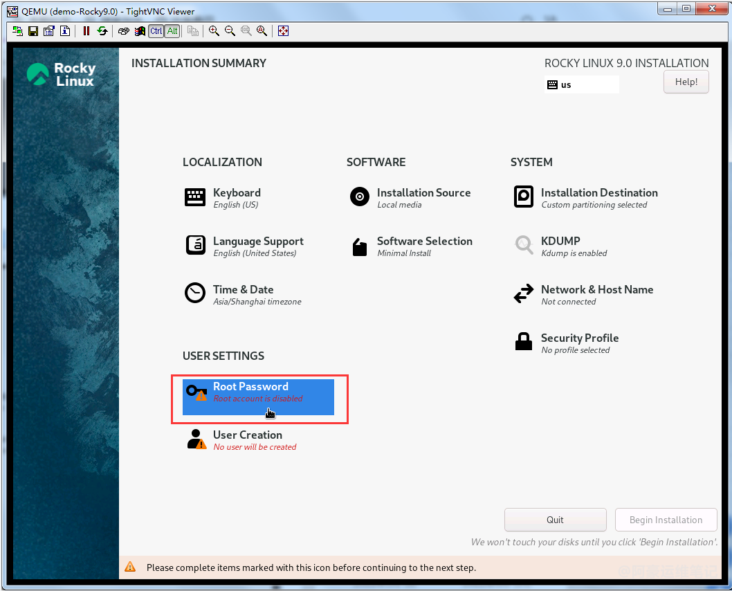Refresh the remote screen
Screen dimensions: 732x591
coord(102,31)
